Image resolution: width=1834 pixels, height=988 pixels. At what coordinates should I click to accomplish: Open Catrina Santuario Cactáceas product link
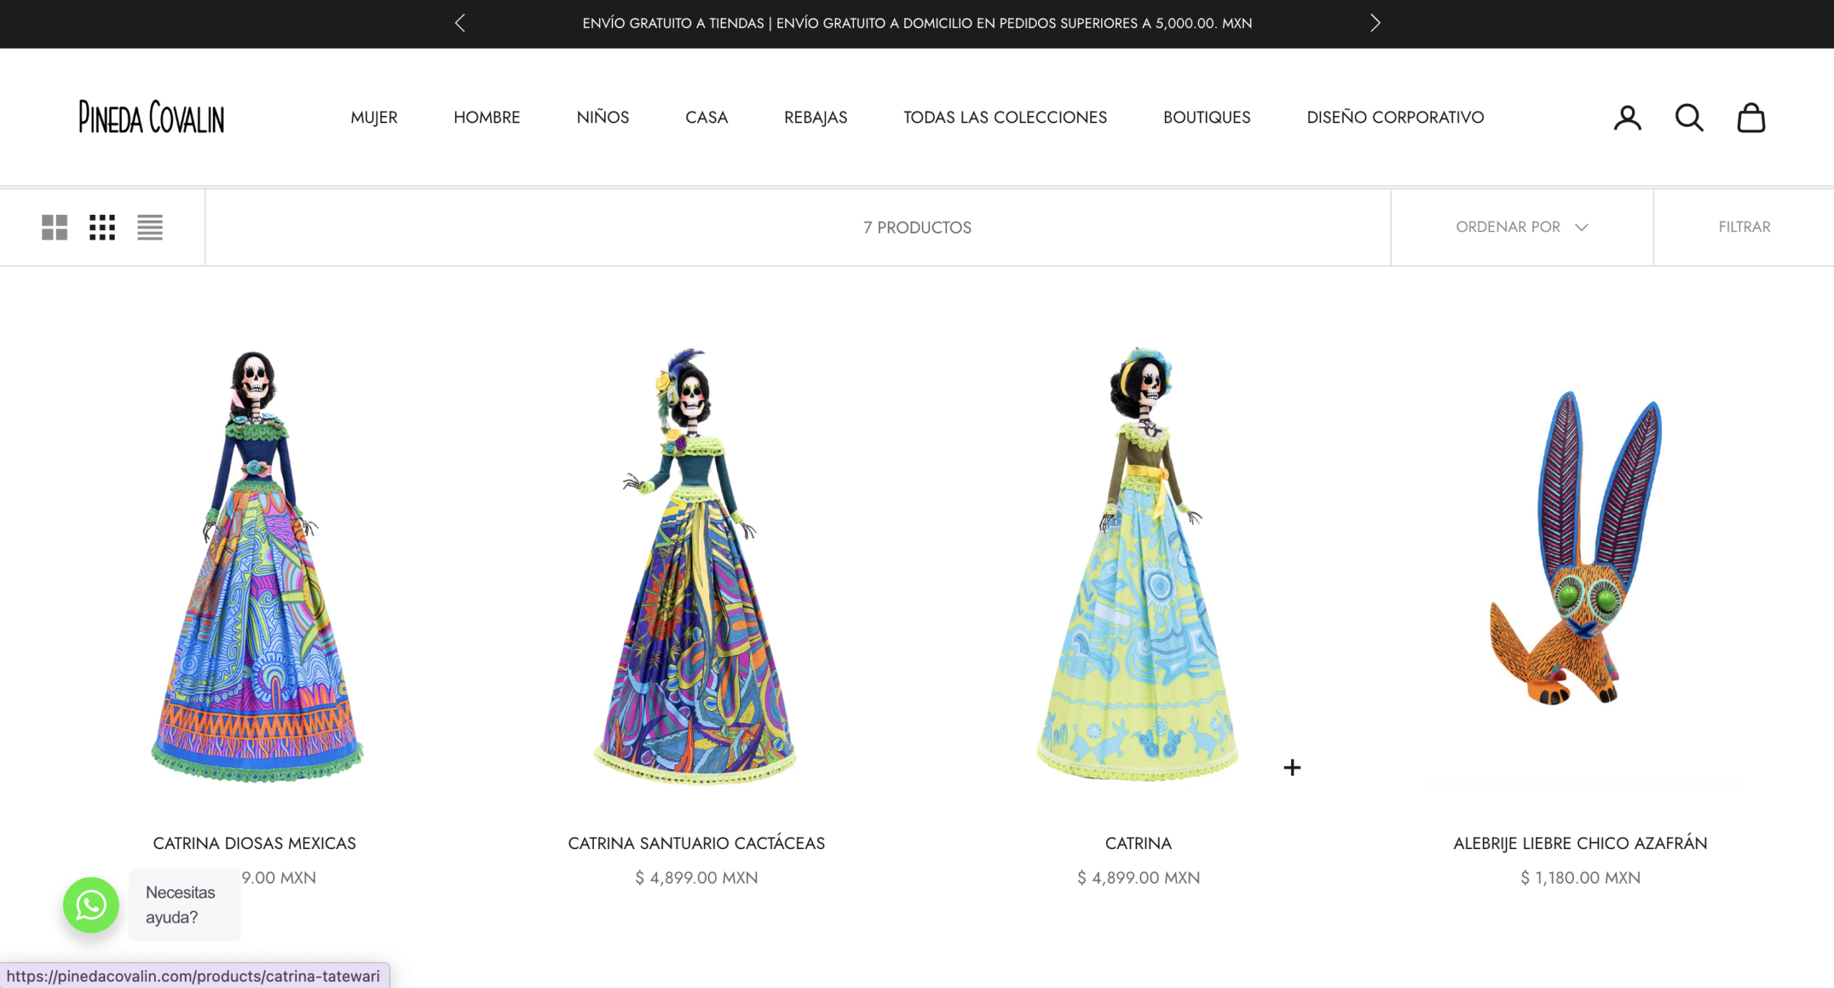tap(696, 843)
